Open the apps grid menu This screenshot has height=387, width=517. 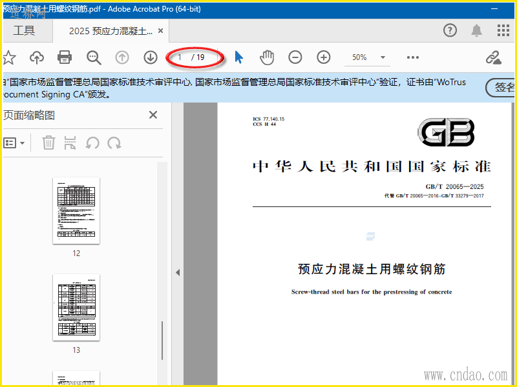503,30
